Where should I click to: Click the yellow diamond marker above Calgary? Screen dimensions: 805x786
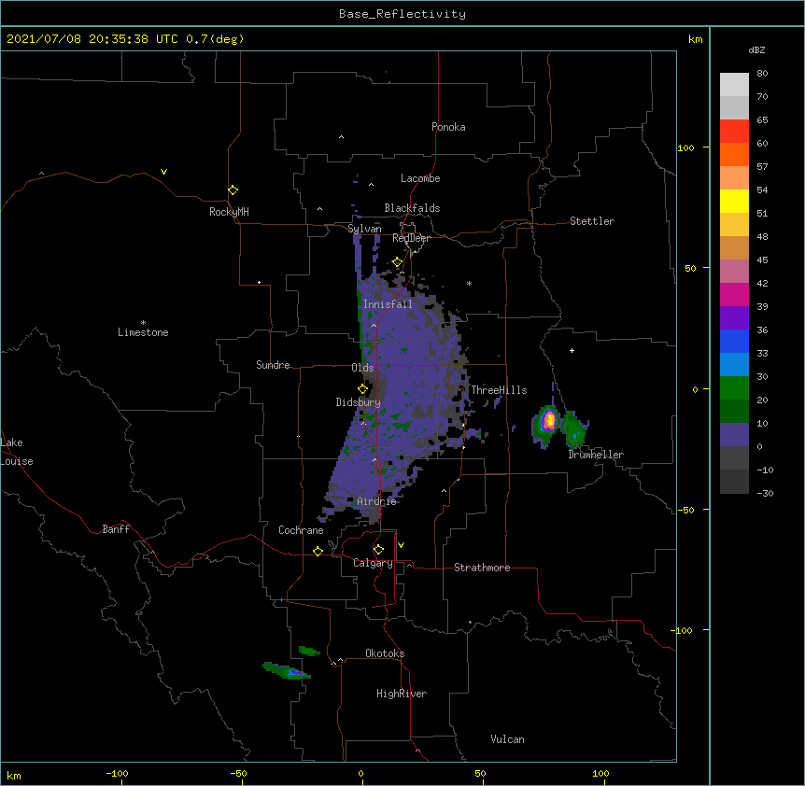378,550
